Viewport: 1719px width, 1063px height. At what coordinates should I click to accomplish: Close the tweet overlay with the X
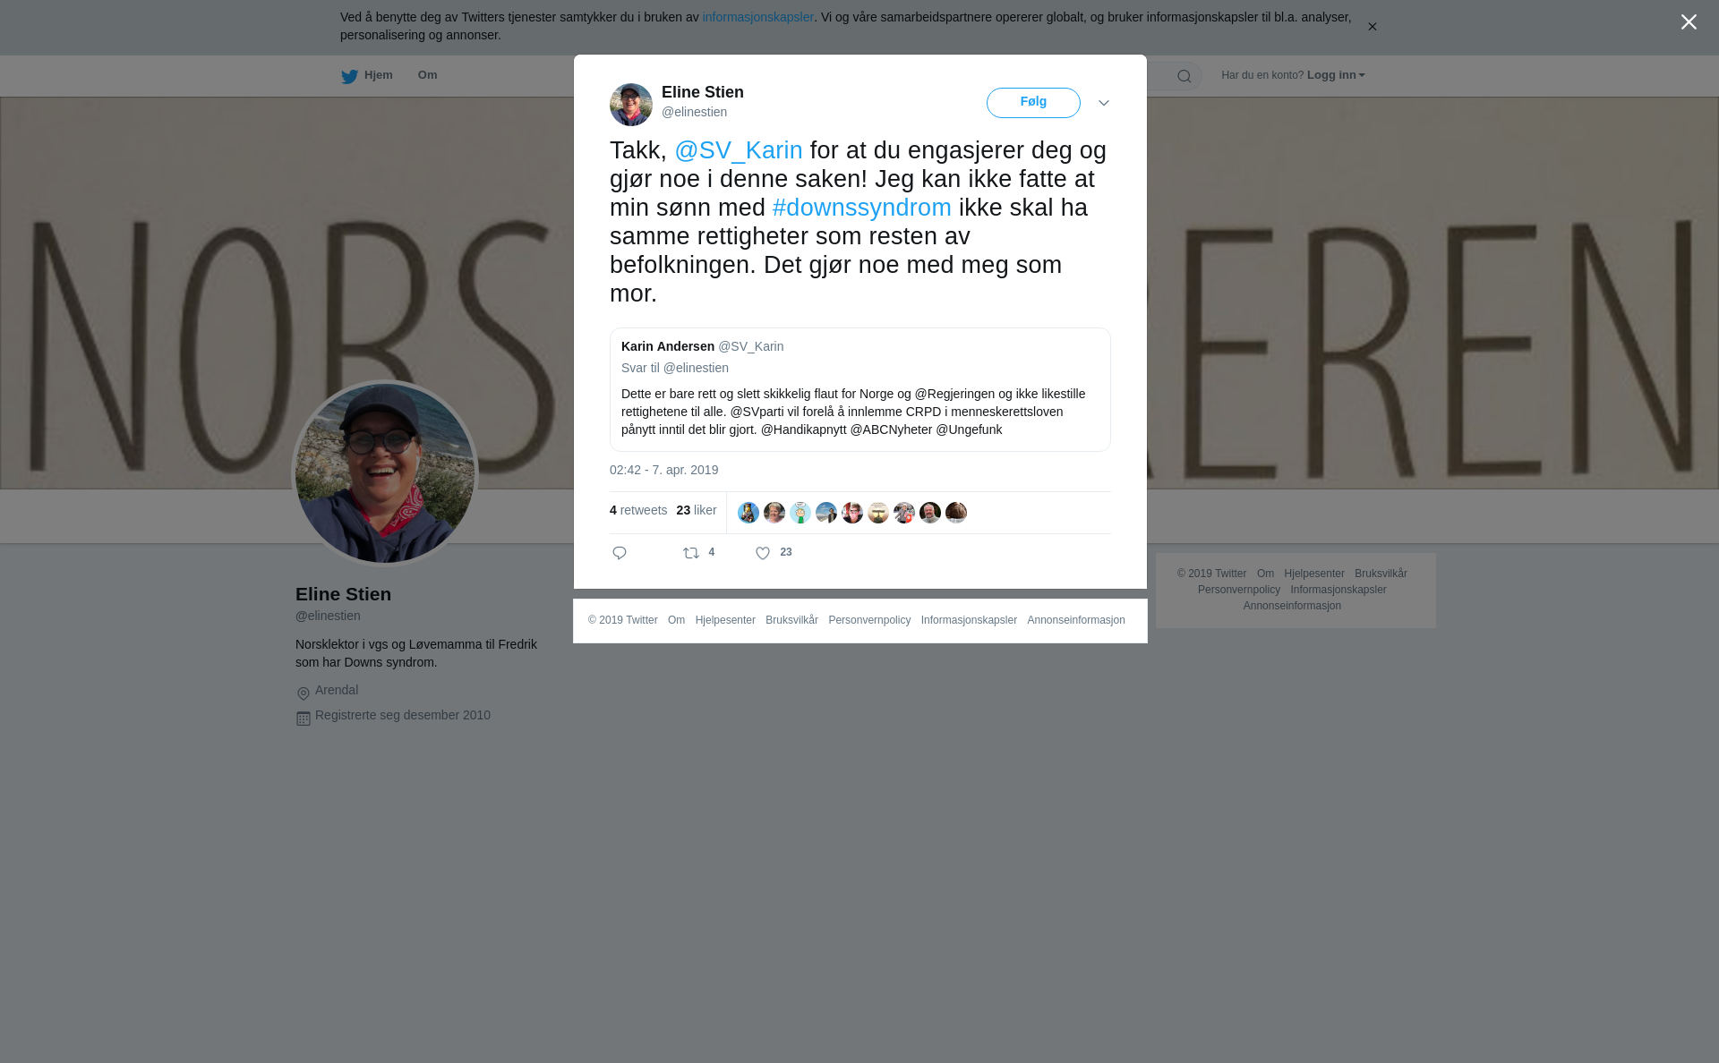click(x=1689, y=22)
